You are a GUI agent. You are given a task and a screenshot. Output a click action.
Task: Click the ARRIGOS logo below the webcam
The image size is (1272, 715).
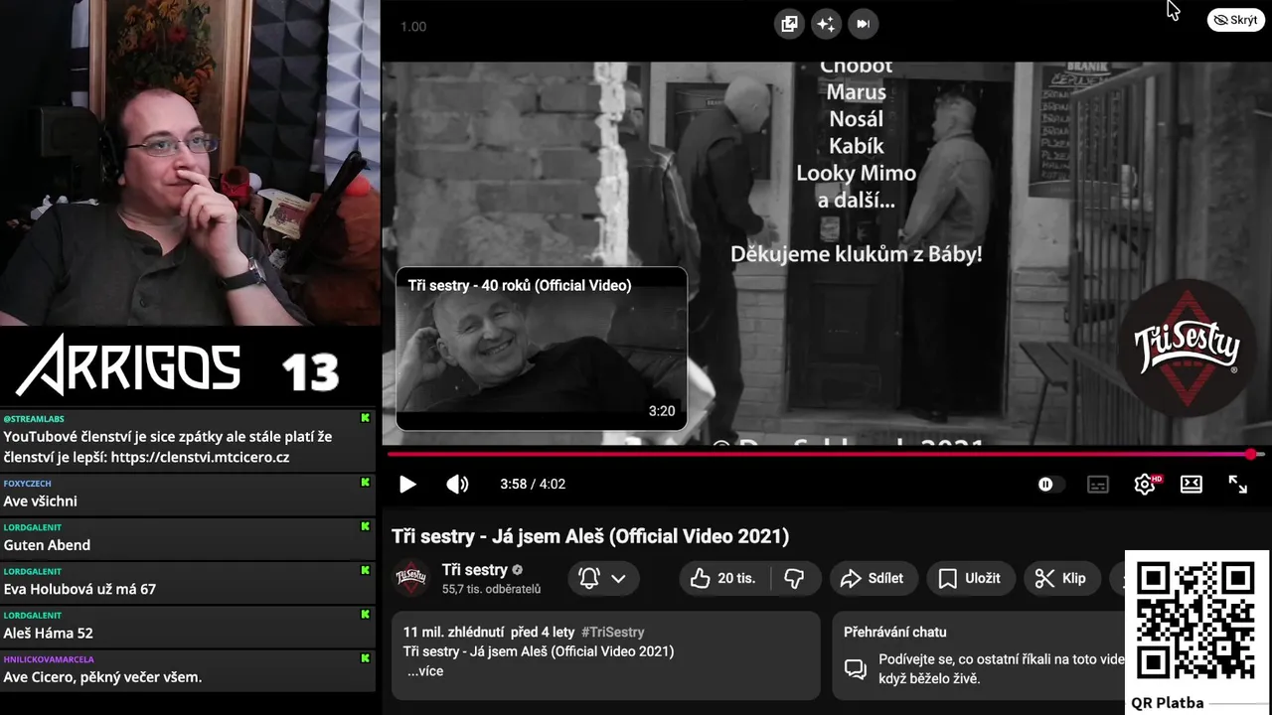click(x=128, y=365)
